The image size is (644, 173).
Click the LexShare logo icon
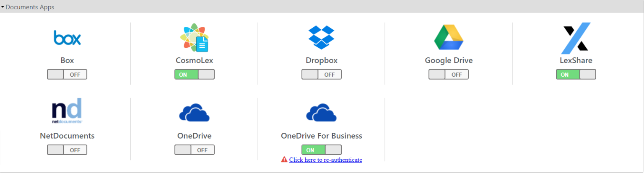click(576, 38)
